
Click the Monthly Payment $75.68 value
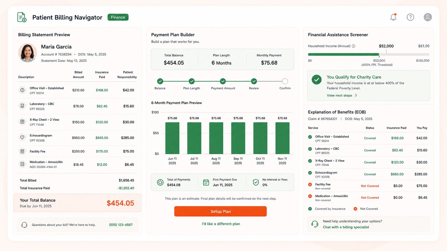[269, 63]
